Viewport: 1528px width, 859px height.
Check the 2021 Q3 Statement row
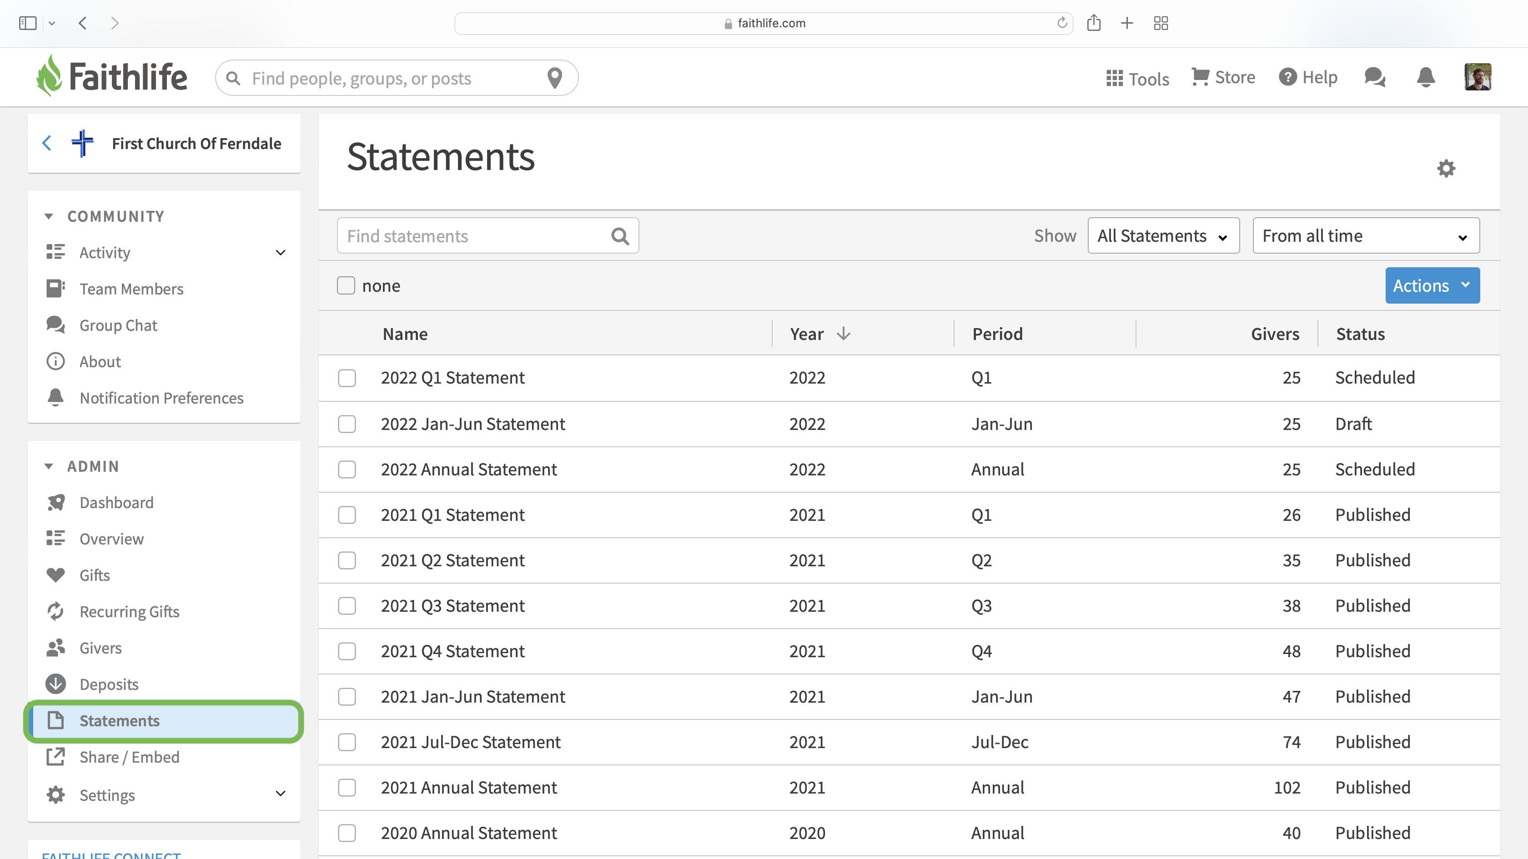coord(347,605)
